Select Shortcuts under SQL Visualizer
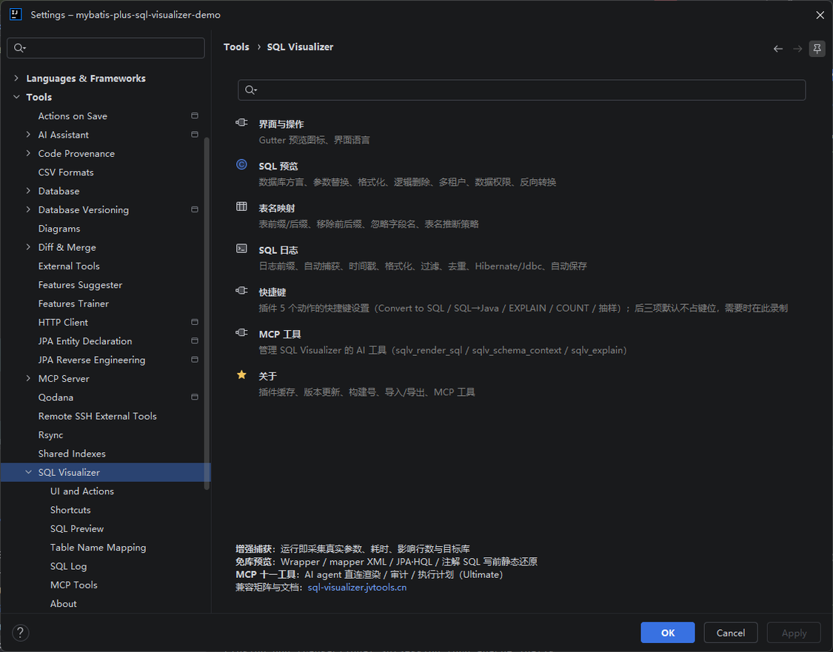 tap(70, 510)
